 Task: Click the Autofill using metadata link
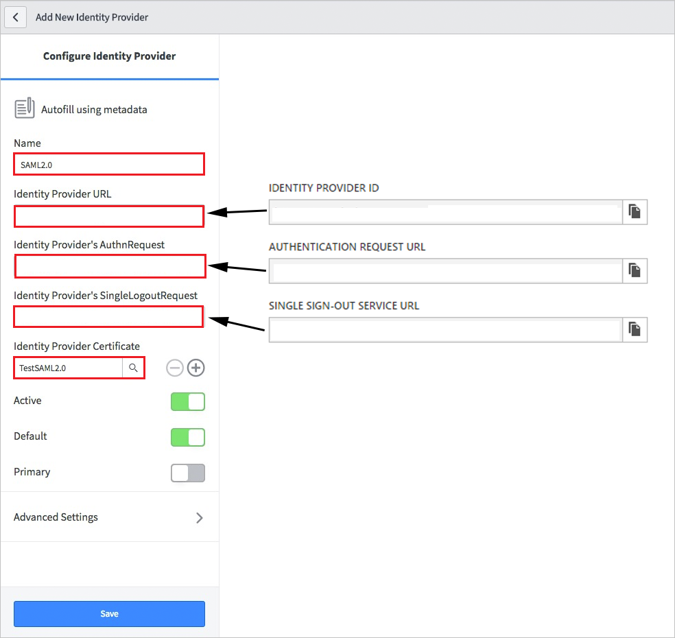tap(94, 110)
